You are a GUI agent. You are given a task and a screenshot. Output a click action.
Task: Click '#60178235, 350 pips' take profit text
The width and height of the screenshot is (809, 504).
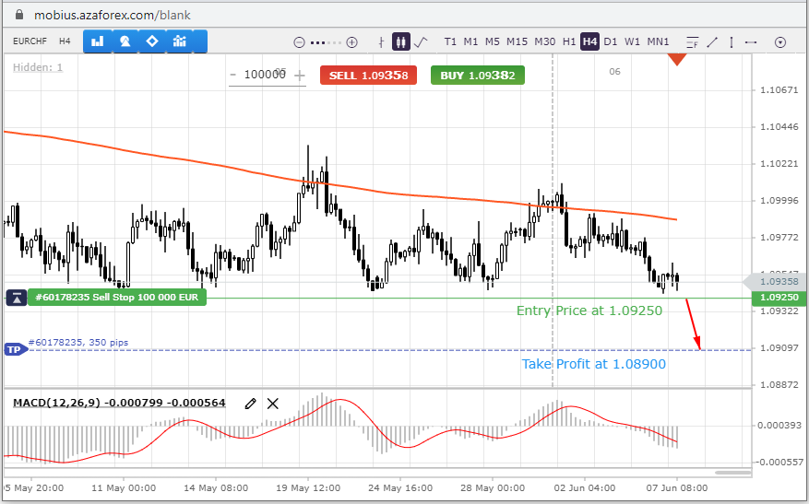click(x=78, y=342)
